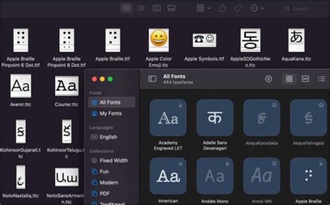Click the All Fonts window title

174,77
